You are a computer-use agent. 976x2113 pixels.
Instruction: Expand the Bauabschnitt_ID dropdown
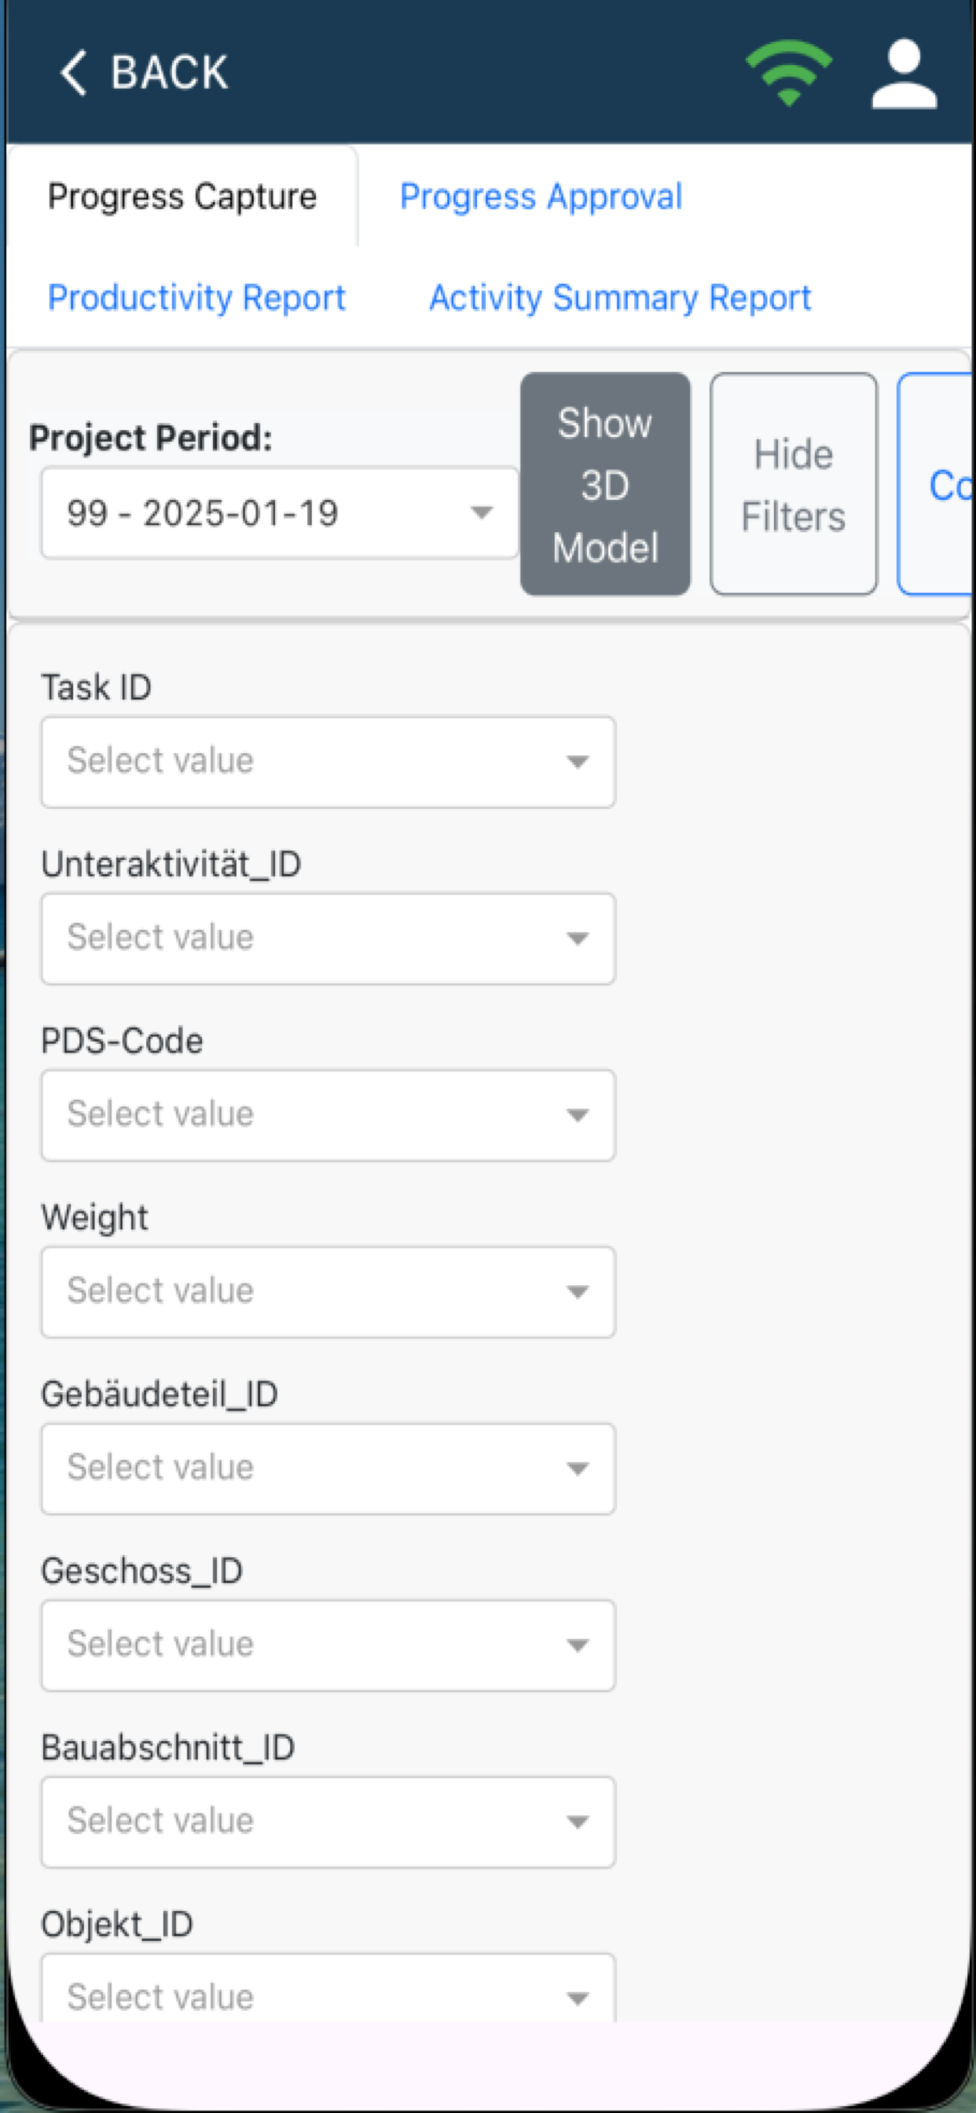(328, 1823)
